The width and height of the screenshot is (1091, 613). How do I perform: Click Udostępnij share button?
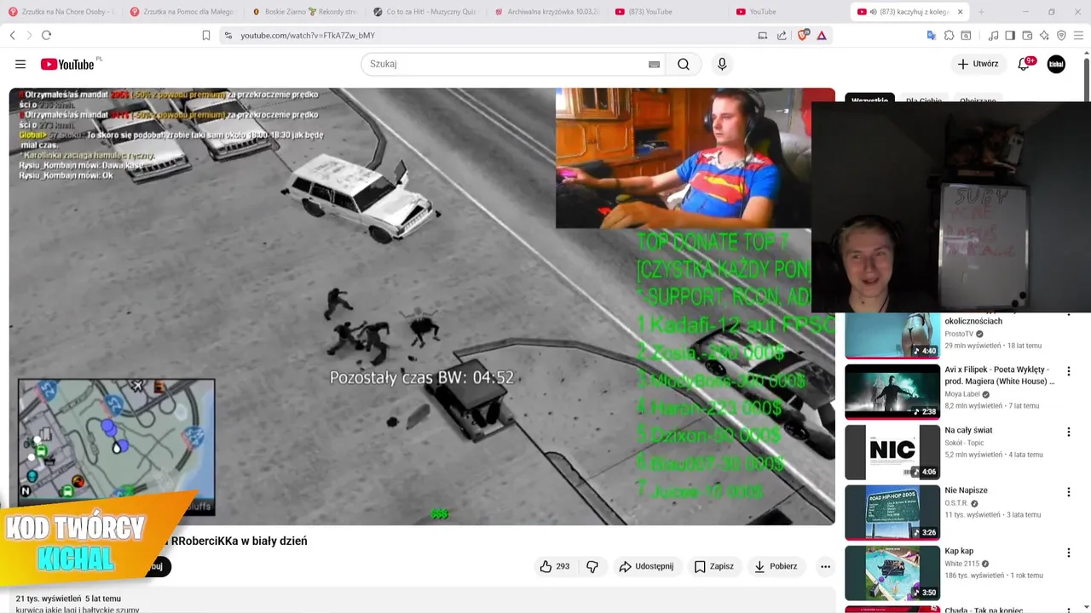[x=646, y=566]
